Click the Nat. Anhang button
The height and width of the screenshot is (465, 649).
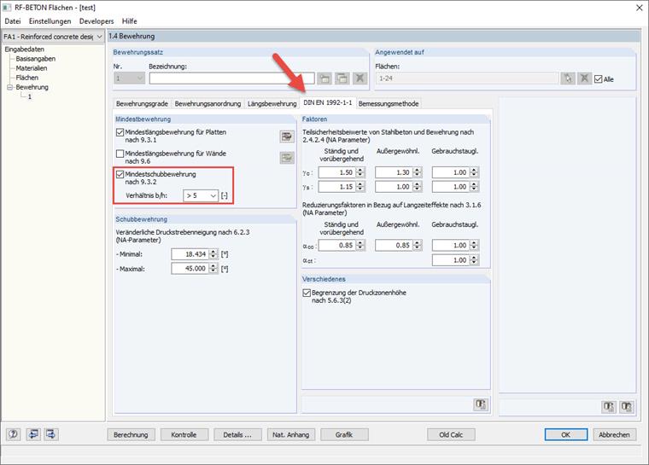tap(291, 434)
